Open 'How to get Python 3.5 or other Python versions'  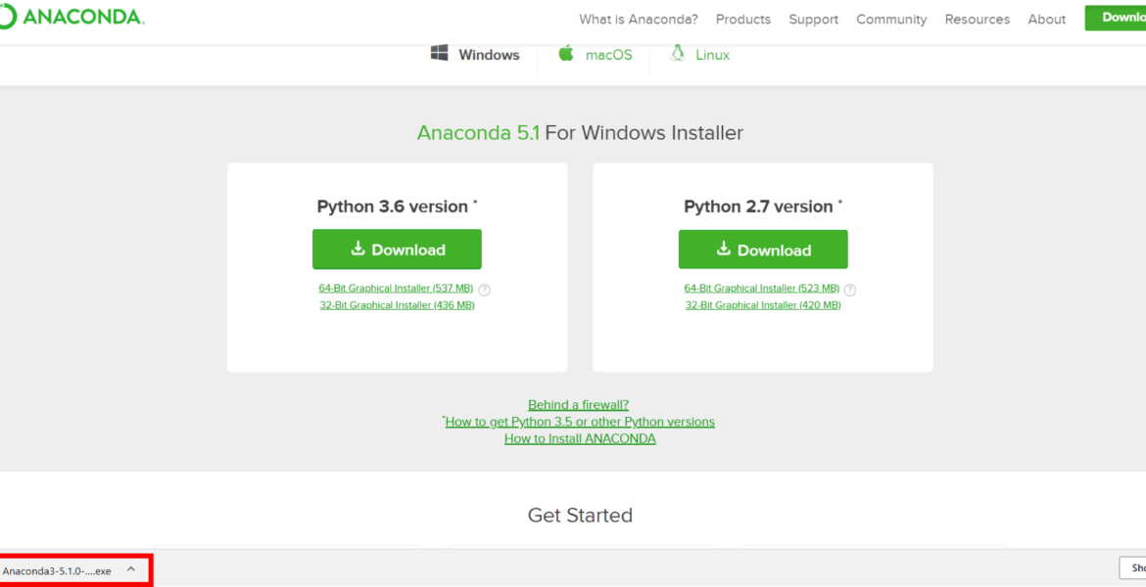580,422
